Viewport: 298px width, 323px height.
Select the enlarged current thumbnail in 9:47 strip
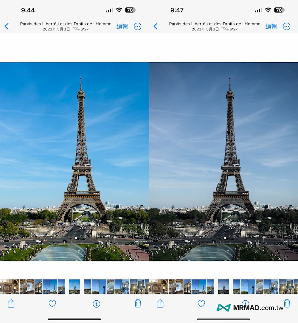coord(223,287)
